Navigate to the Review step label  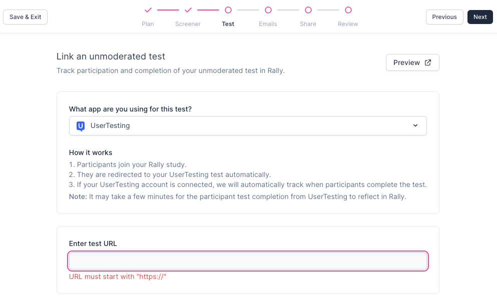(348, 24)
